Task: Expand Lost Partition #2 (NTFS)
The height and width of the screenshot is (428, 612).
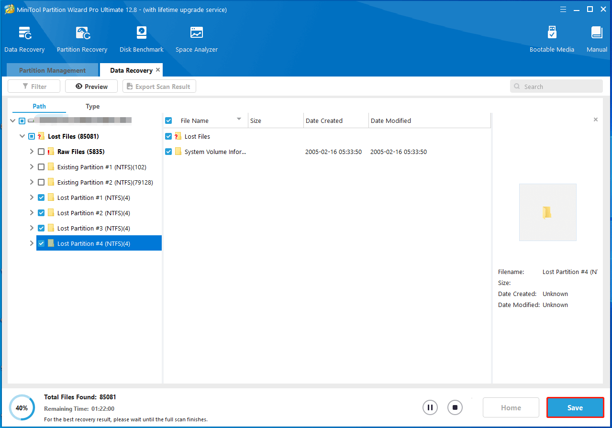Action: coord(32,213)
